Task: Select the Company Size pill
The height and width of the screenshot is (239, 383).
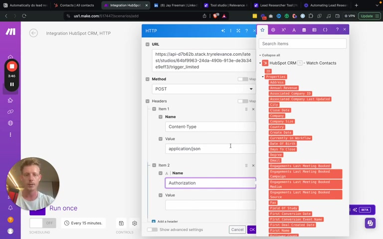Action: [282, 121]
